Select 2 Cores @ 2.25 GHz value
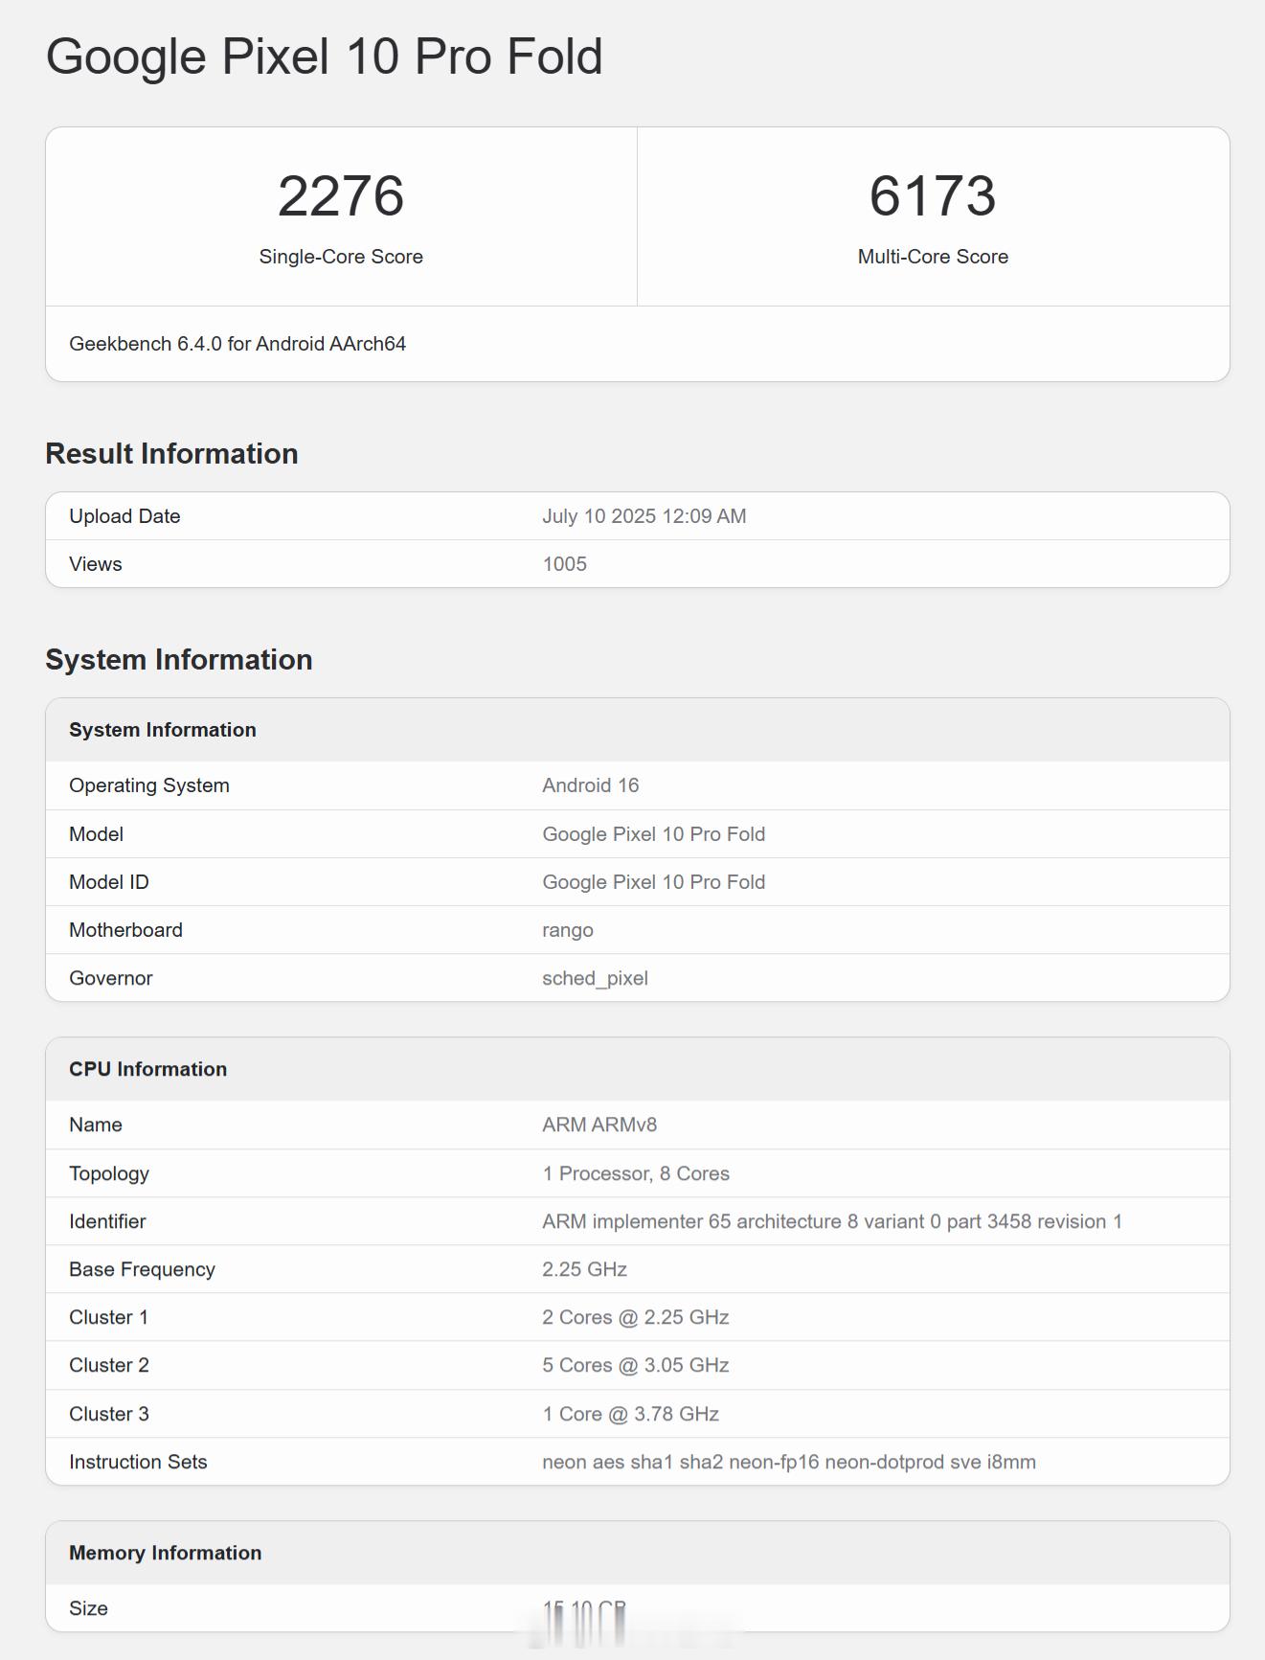1265x1660 pixels. click(x=636, y=1317)
